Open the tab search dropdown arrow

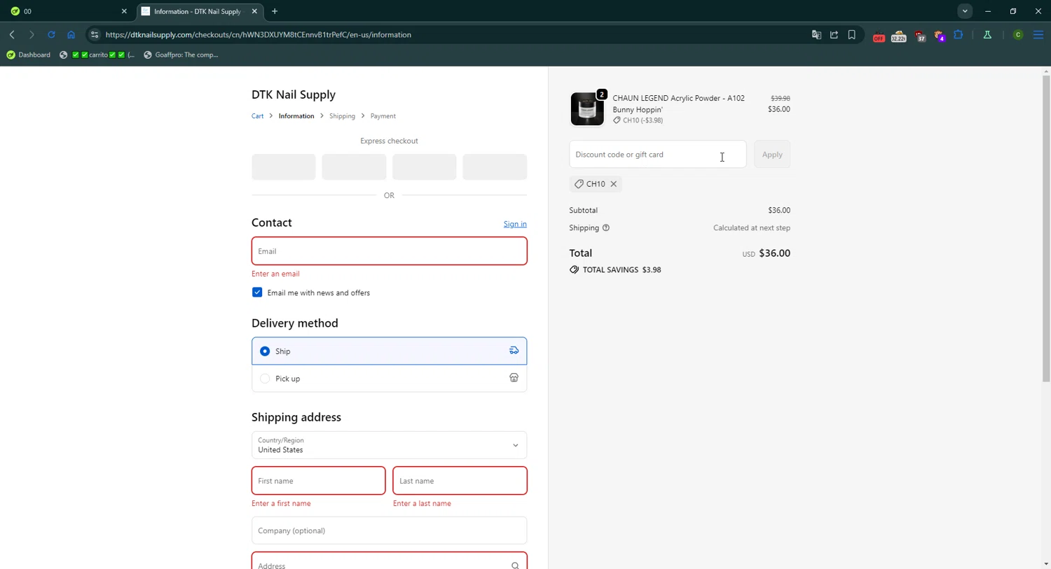click(965, 11)
